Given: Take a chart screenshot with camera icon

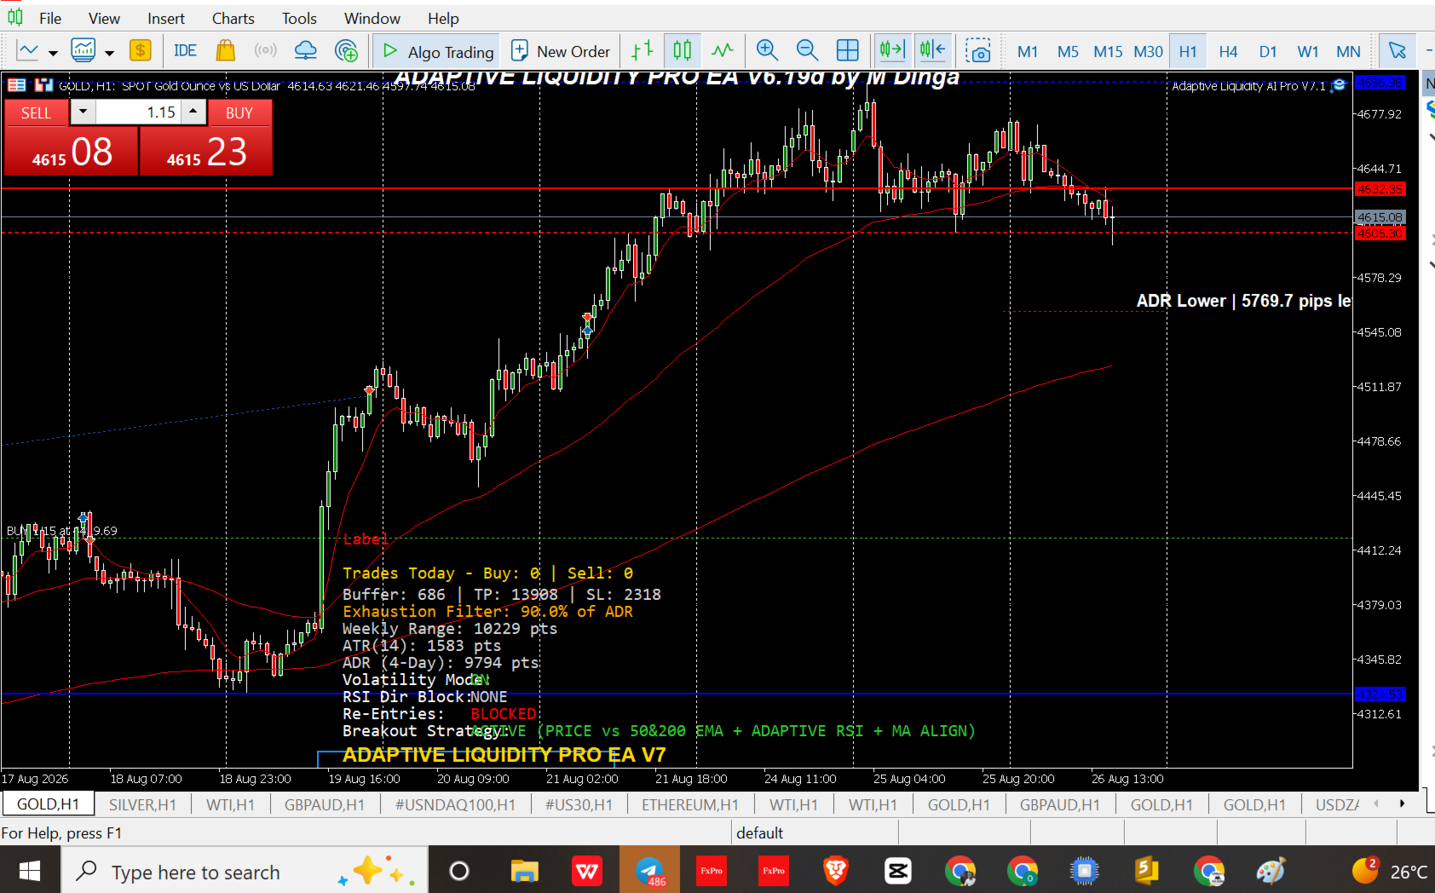Looking at the screenshot, I should [x=978, y=51].
